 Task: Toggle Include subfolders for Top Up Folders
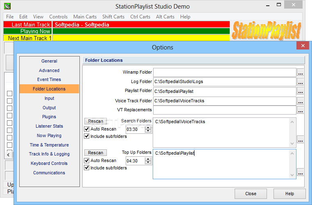coord(86,168)
